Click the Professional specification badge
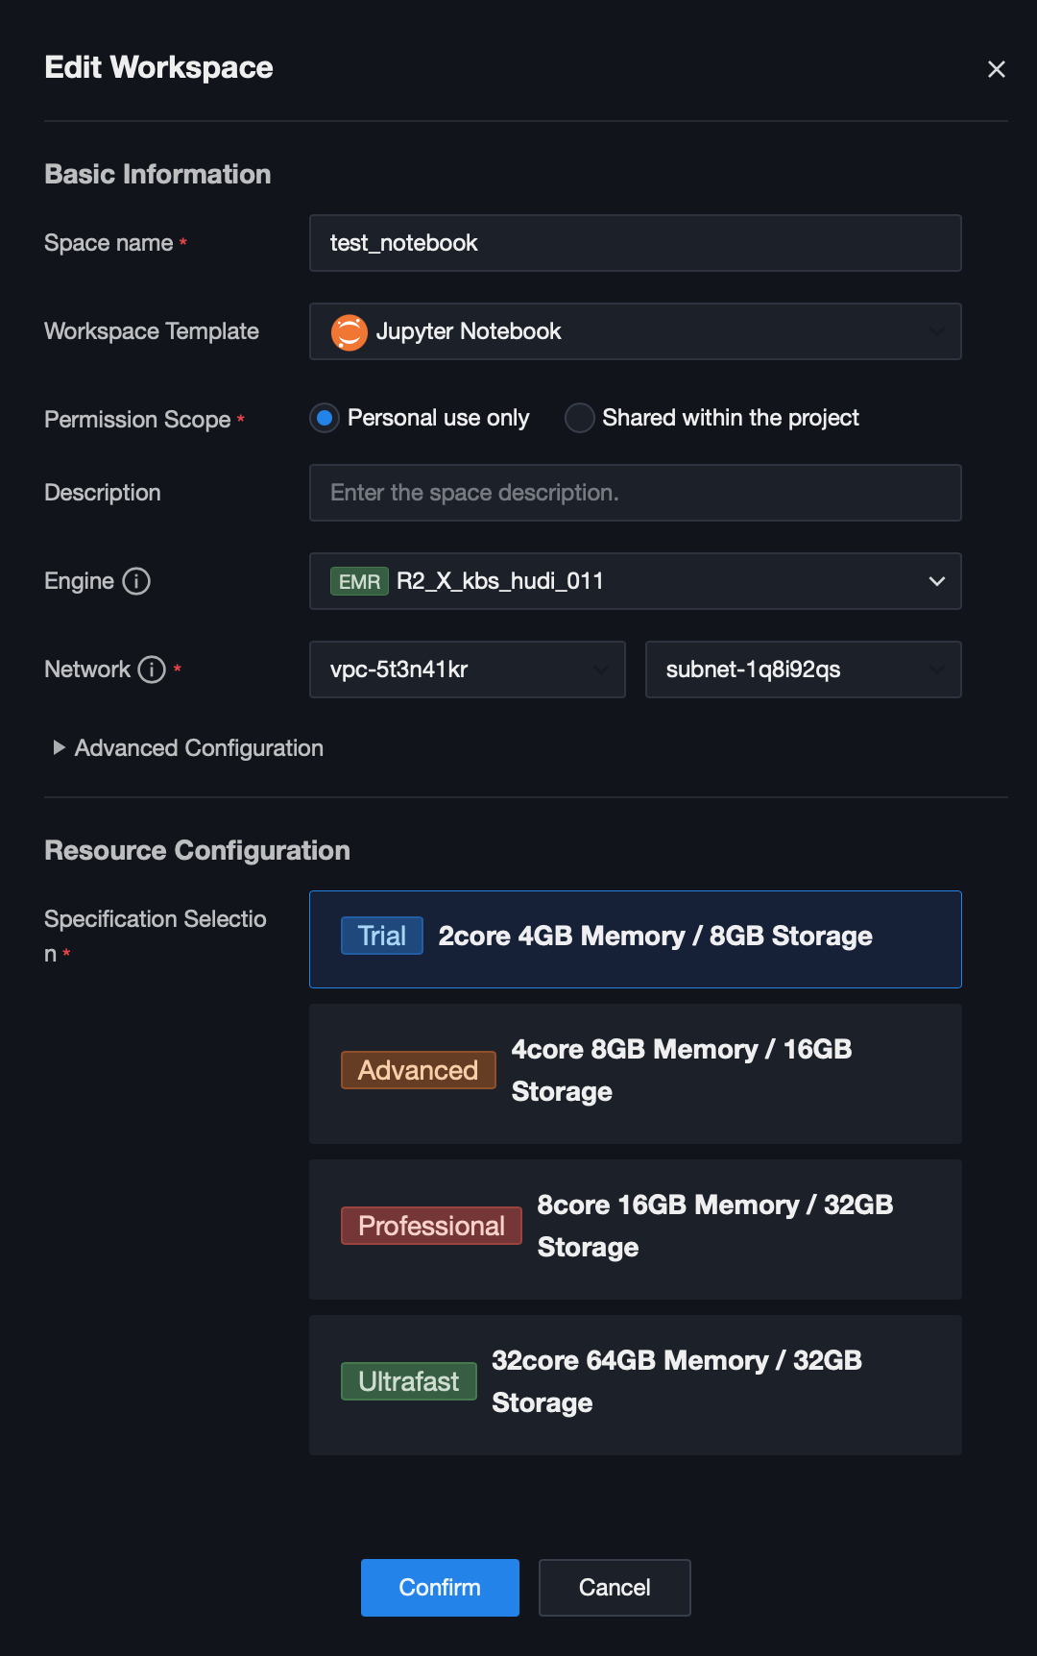Viewport: 1037px width, 1656px height. (x=431, y=1227)
